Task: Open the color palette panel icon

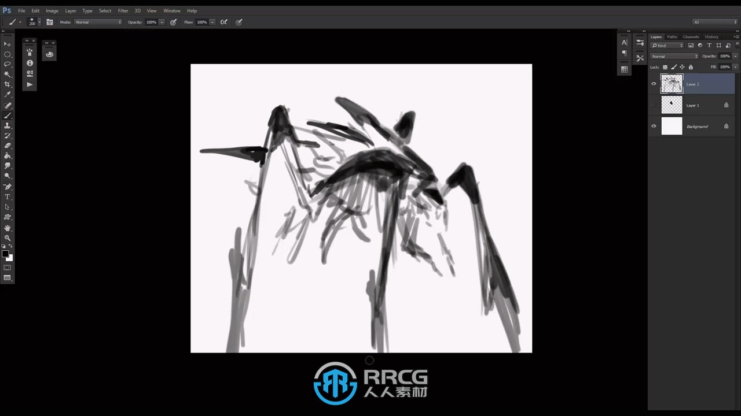Action: (x=49, y=54)
